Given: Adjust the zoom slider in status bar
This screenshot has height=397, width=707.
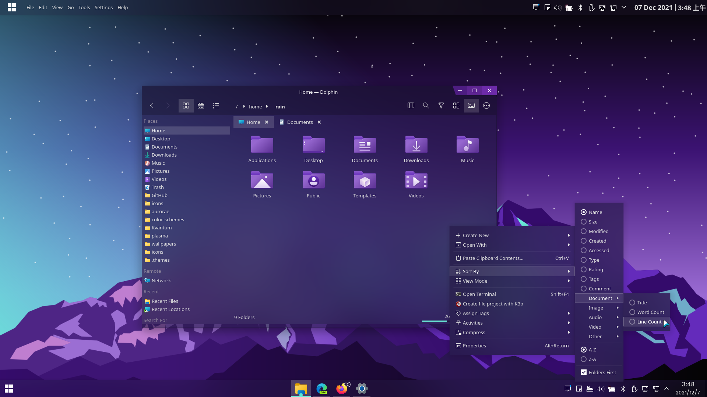Looking at the screenshot, I should [x=435, y=321].
